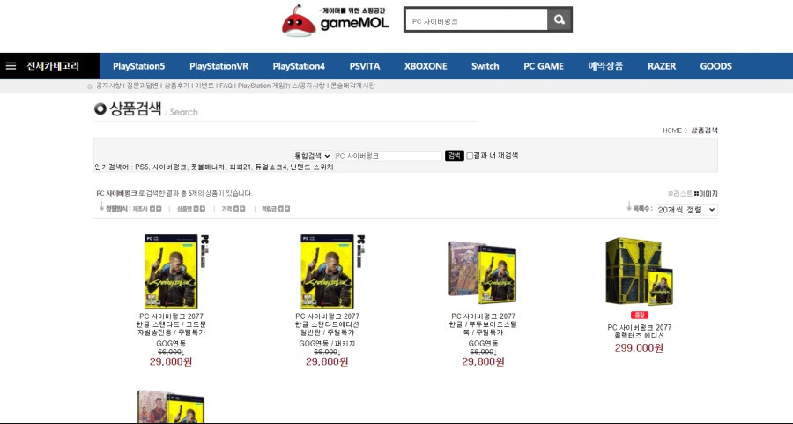The width and height of the screenshot is (793, 424).
Task: Click the black 검색 button
Action: (x=454, y=156)
